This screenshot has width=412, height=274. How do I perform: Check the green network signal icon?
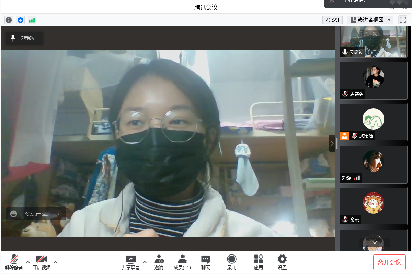tap(32, 20)
